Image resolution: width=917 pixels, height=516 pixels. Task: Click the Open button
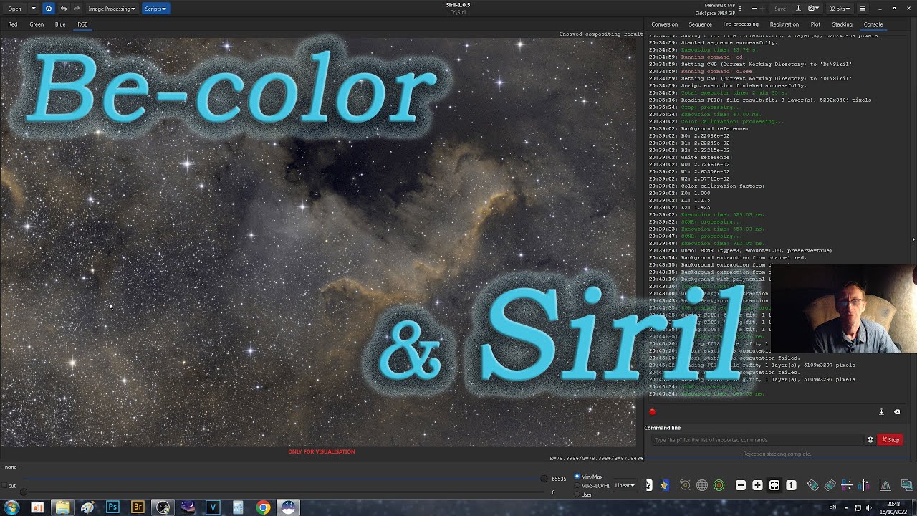pos(14,9)
